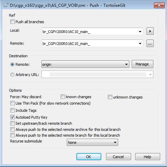Click the arrow button beside Local branch
The height and width of the screenshot is (167, 167).
[150, 31]
